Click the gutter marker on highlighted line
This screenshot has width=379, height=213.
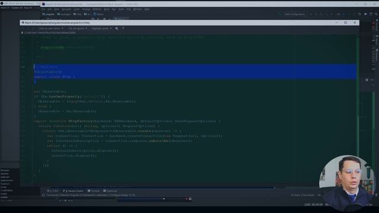click(23, 67)
